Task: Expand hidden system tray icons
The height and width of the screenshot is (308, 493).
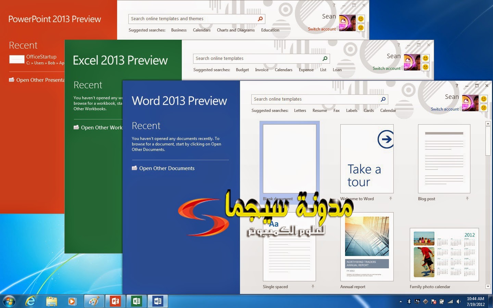Action: [x=401, y=301]
